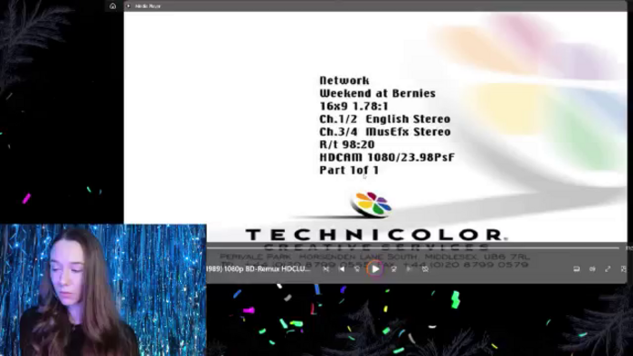This screenshot has height=356, width=633.
Task: Switch to mini player view
Action: pyautogui.click(x=623, y=269)
